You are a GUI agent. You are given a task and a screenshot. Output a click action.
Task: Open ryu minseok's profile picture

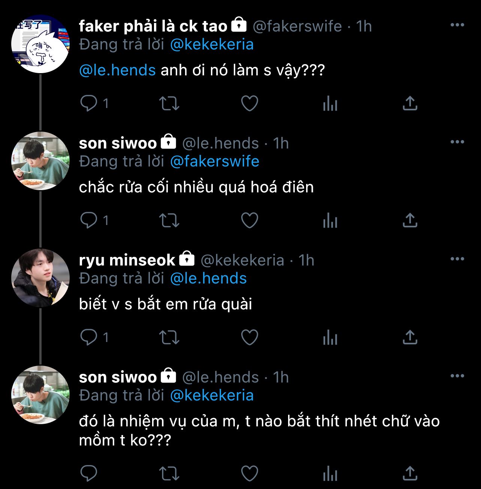click(x=40, y=278)
